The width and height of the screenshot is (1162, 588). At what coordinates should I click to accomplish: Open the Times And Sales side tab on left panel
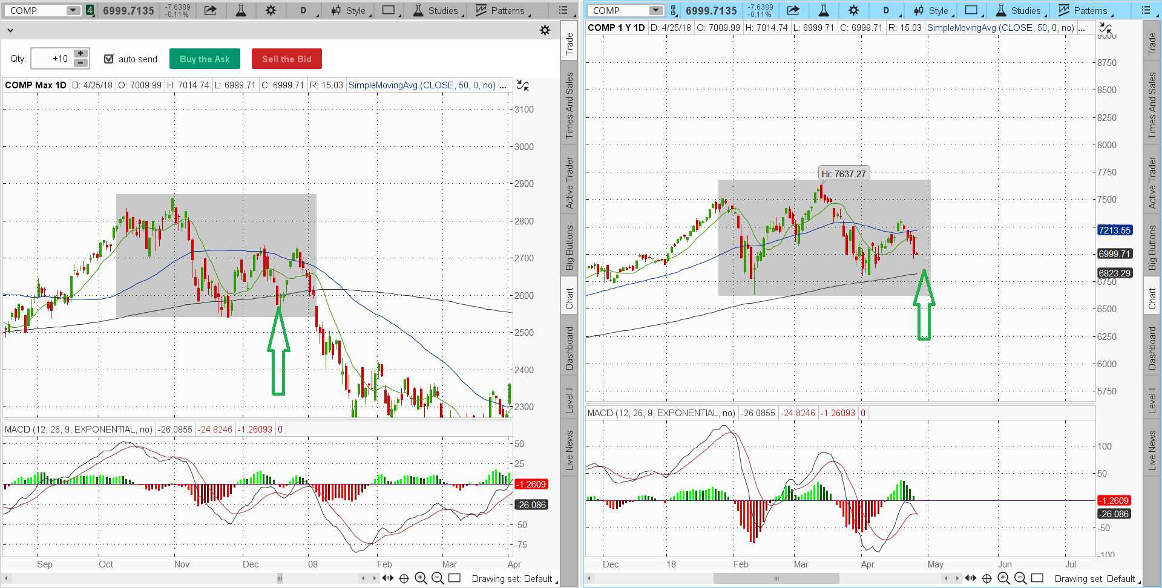click(570, 106)
